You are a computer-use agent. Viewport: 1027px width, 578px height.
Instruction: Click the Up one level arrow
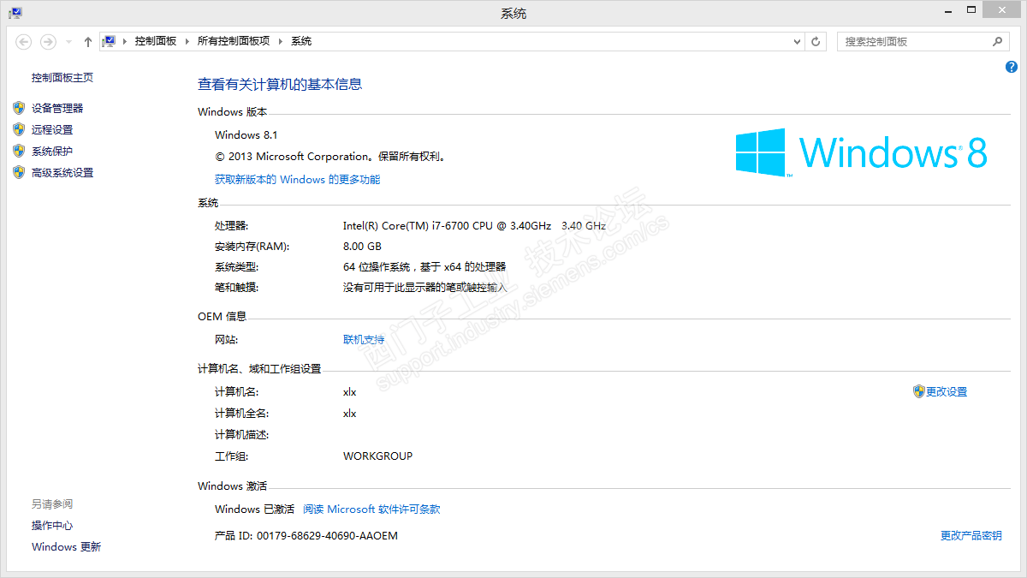coord(88,41)
